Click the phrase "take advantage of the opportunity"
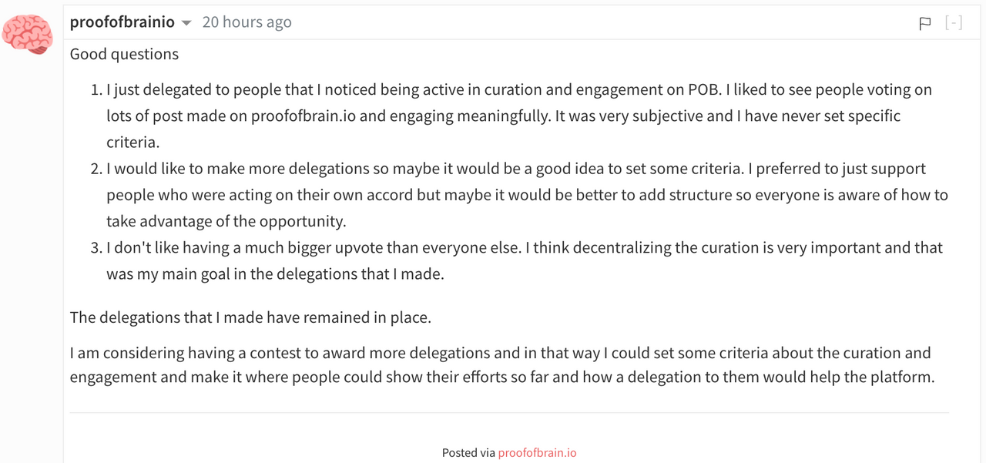Image resolution: width=986 pixels, height=463 pixels. pyautogui.click(x=226, y=221)
